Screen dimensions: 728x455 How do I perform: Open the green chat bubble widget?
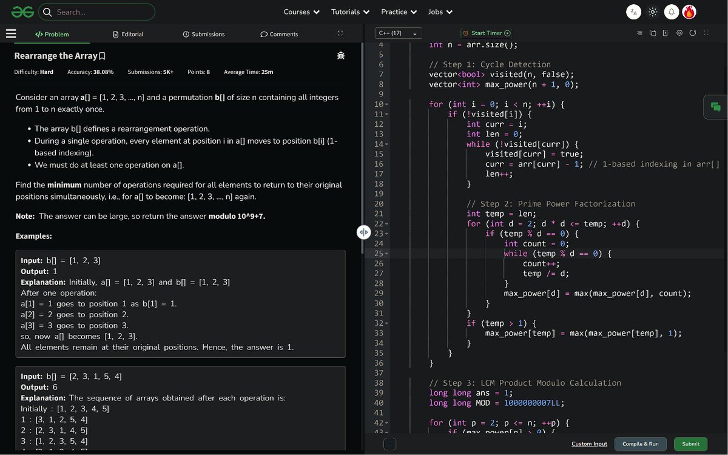click(716, 107)
